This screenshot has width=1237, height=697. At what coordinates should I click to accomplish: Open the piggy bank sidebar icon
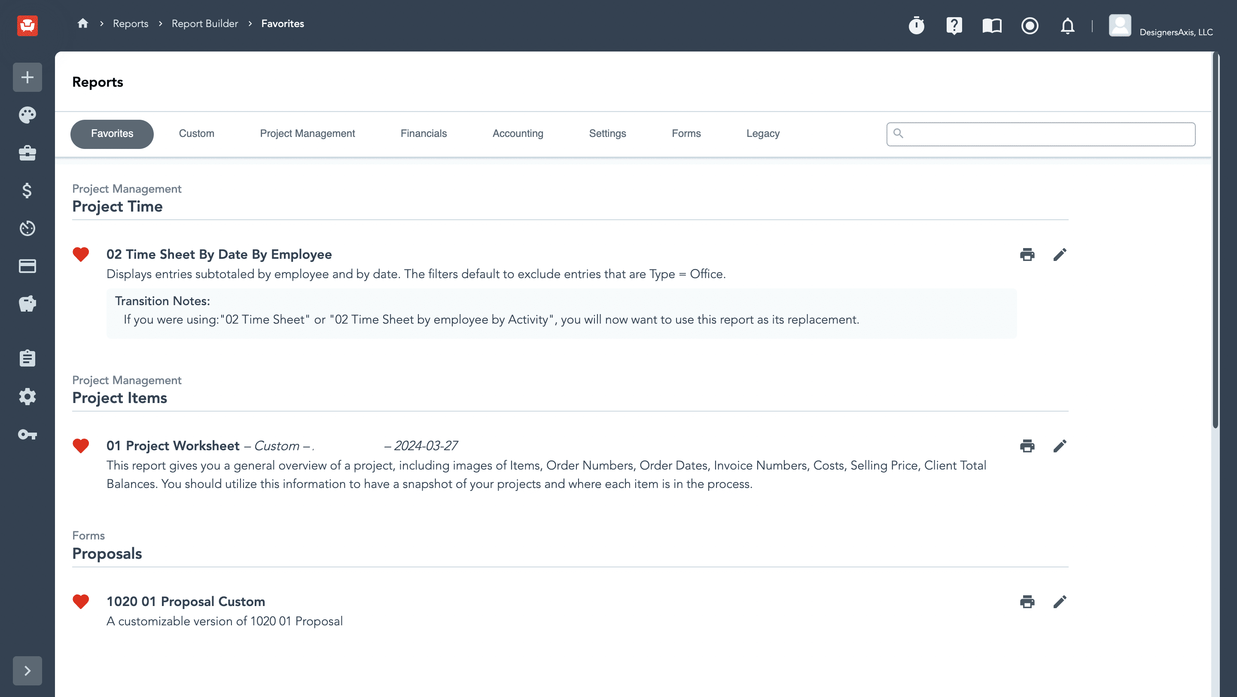click(27, 303)
